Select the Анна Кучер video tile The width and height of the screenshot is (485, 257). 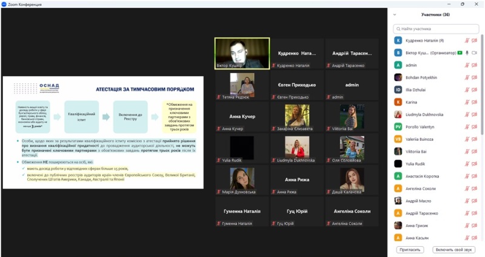click(x=242, y=117)
